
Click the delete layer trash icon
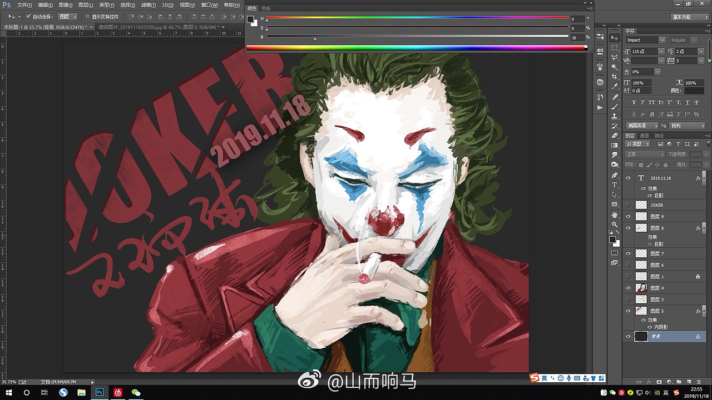tap(699, 382)
